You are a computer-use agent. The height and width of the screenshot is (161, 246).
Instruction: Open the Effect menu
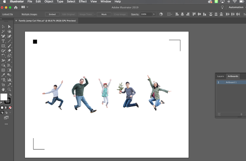[83, 2]
